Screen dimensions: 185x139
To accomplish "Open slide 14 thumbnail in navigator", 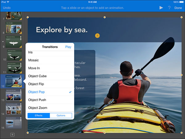I will click(x=14, y=109).
